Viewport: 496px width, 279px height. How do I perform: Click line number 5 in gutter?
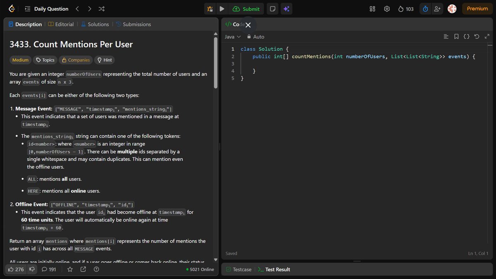pos(233,79)
